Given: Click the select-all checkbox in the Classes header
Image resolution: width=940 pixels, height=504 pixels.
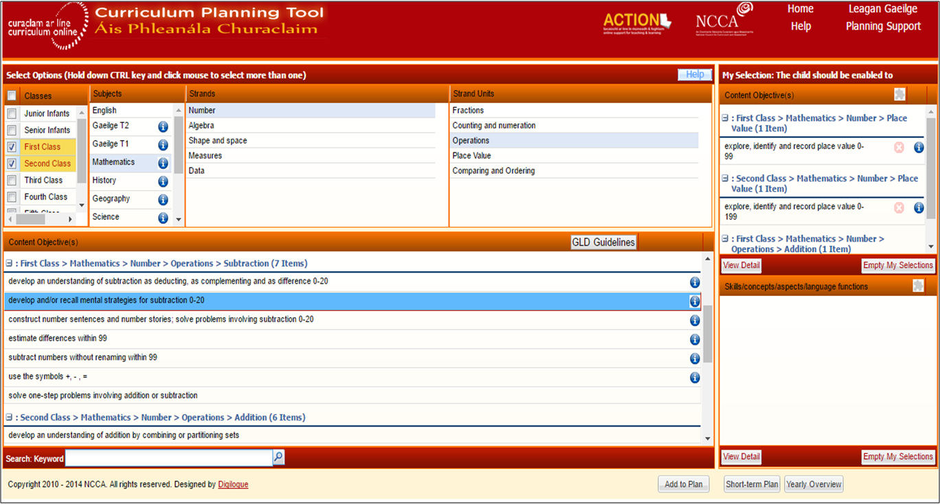Looking at the screenshot, I should (x=10, y=95).
